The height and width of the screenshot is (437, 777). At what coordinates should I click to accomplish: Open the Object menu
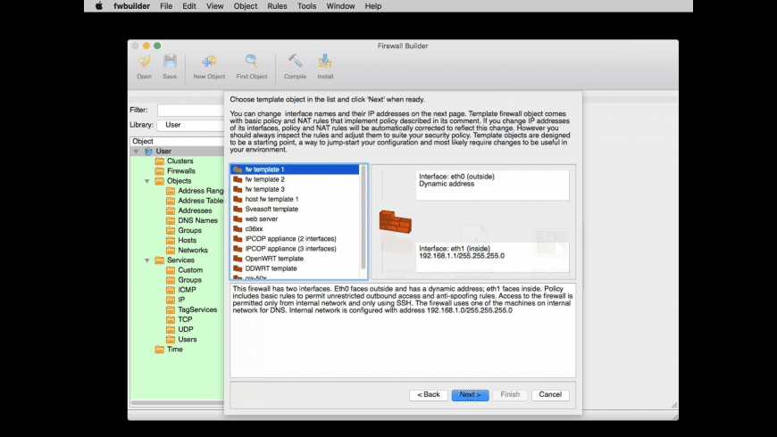(x=246, y=6)
